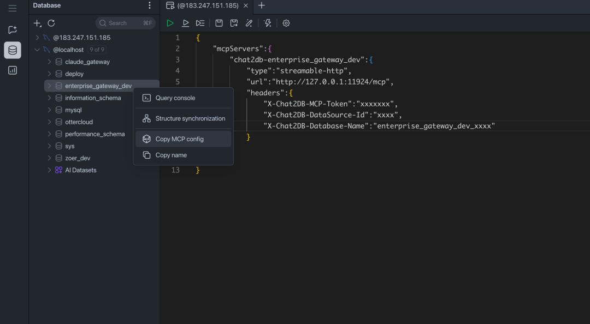Click the @localhost connection label
The width and height of the screenshot is (590, 324).
pyautogui.click(x=68, y=50)
